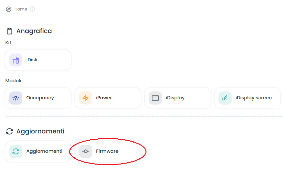Image resolution: width=283 pixels, height=178 pixels.
Task: Open the iDisplay module label
Action: (175, 98)
